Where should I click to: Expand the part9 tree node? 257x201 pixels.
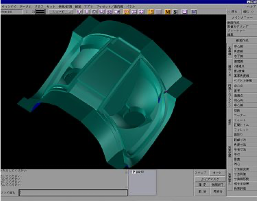click(131, 172)
